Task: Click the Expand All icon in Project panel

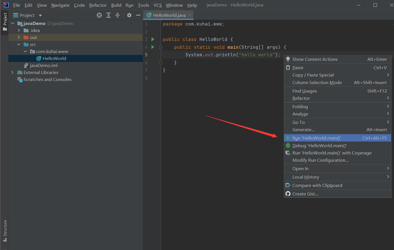Action: tap(109, 15)
